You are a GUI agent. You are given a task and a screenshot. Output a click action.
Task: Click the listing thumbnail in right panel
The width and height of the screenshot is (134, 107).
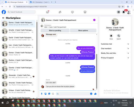(115, 22)
